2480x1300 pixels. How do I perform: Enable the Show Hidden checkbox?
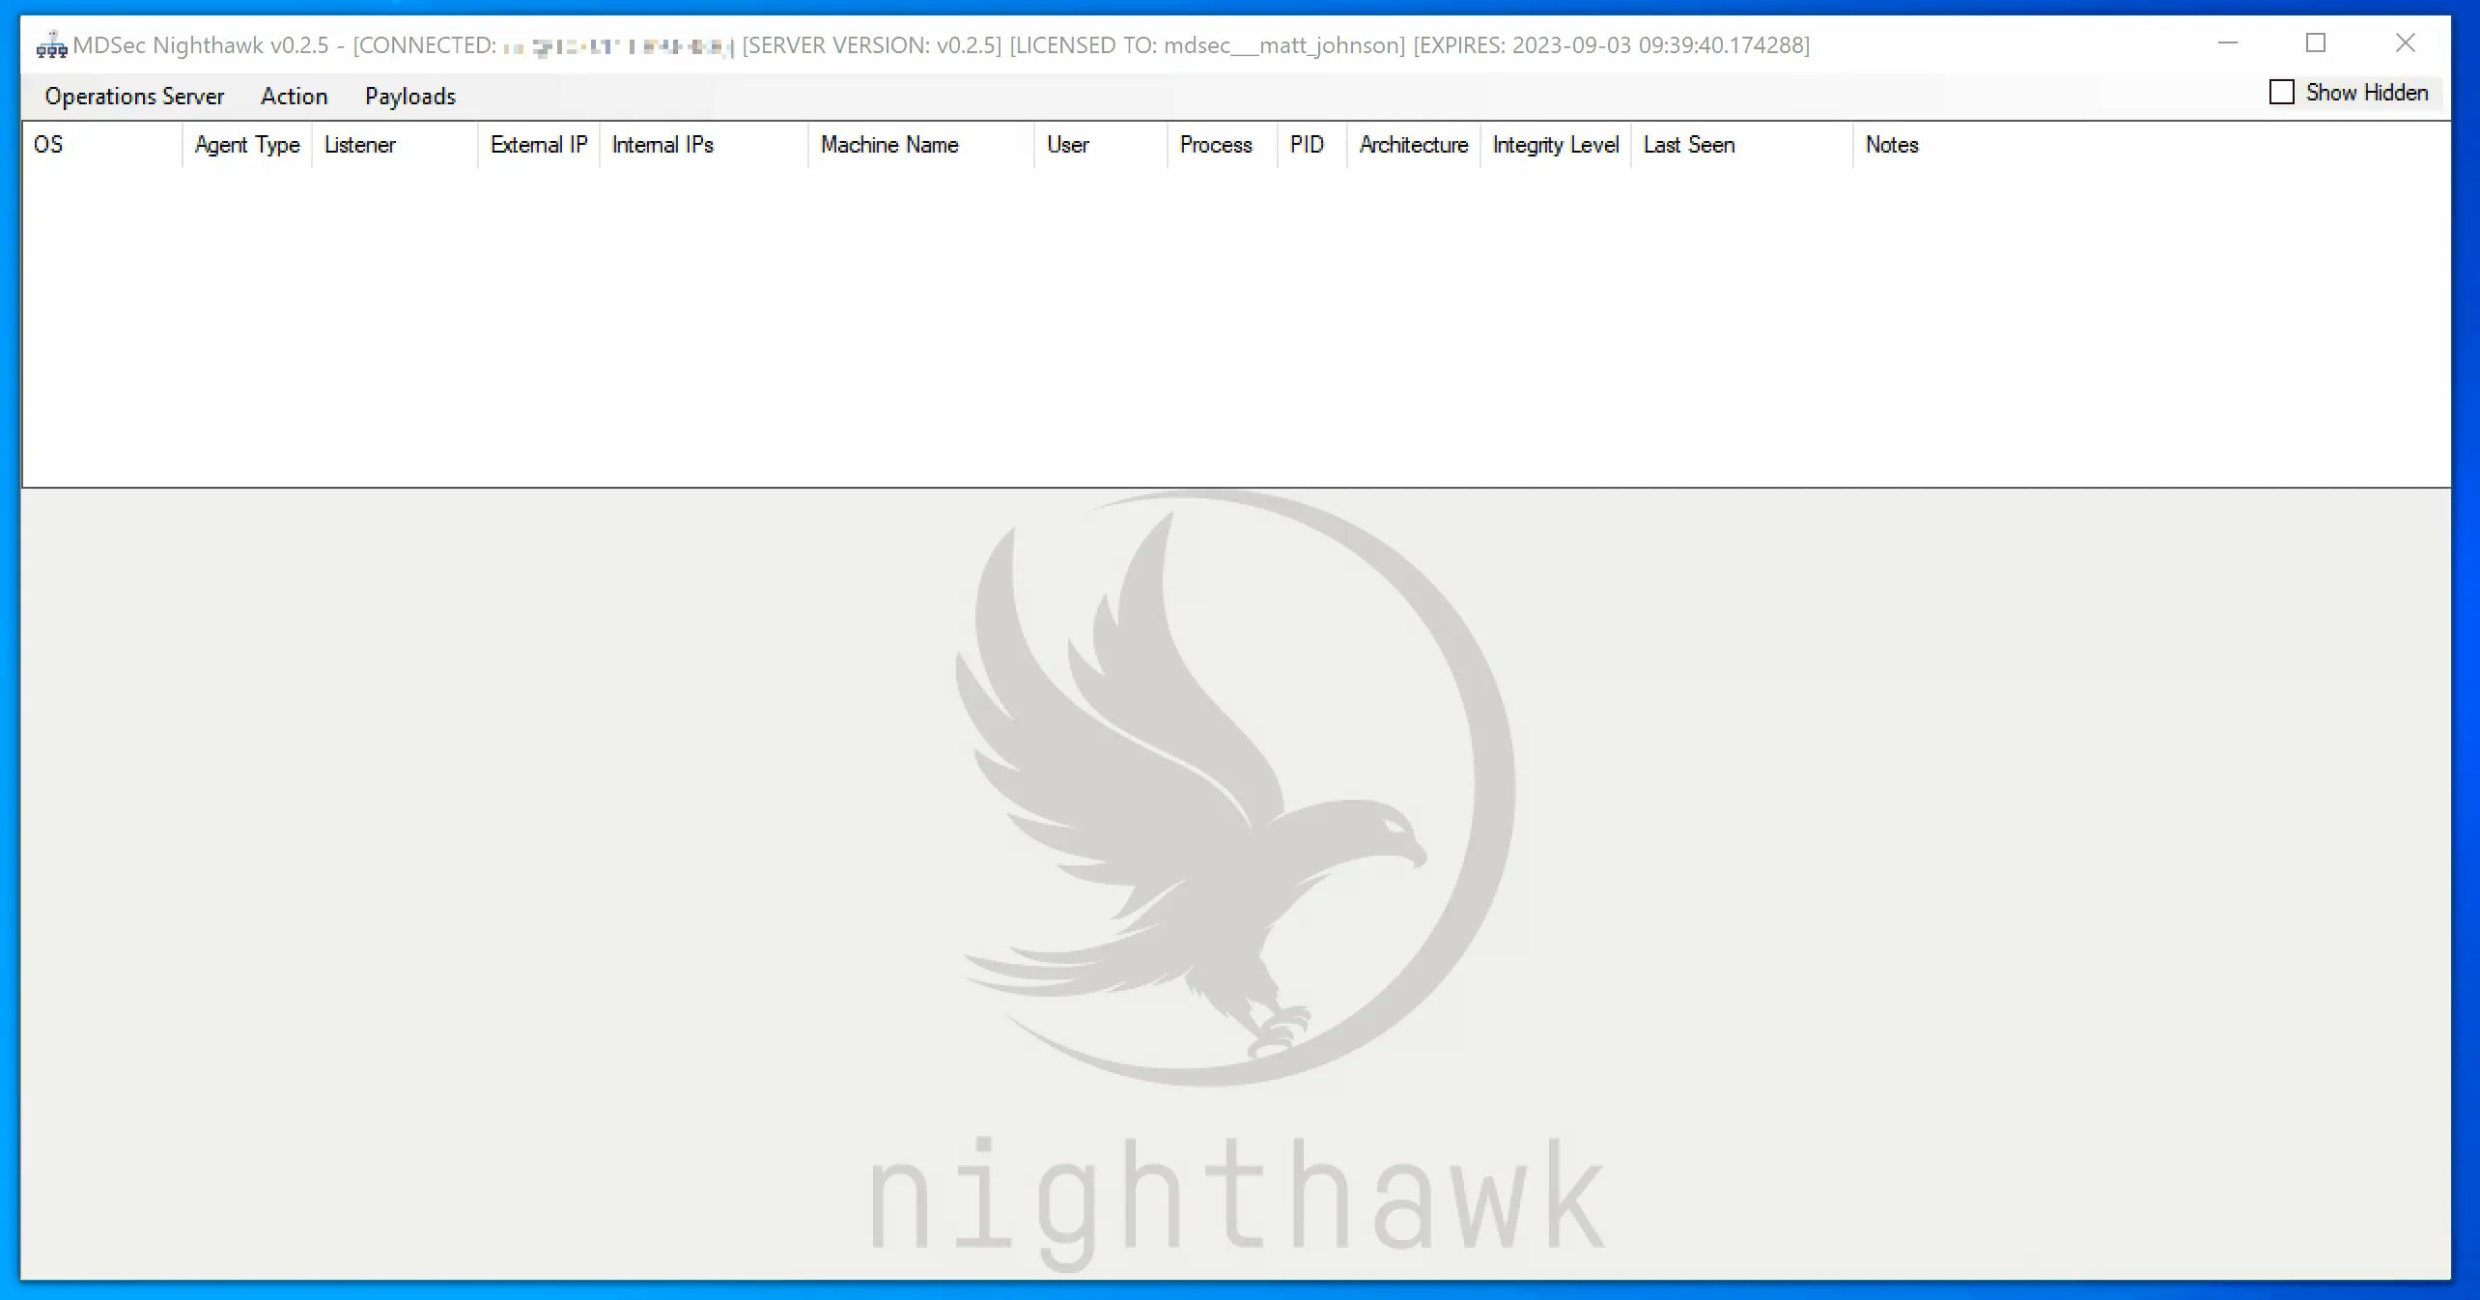(x=2281, y=92)
